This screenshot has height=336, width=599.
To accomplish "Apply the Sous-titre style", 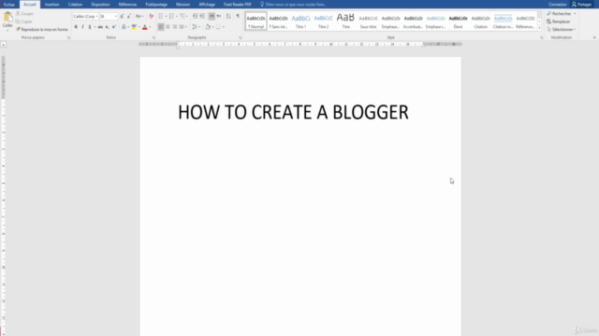I will point(368,21).
